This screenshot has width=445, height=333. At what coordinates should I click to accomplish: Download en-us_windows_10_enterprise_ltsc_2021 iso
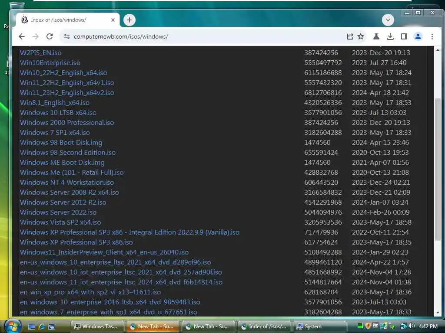(115, 262)
